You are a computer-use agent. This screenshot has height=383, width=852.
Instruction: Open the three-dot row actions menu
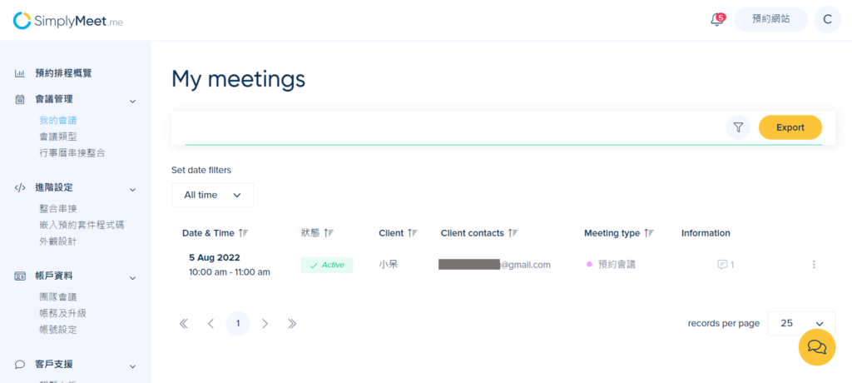tap(814, 265)
